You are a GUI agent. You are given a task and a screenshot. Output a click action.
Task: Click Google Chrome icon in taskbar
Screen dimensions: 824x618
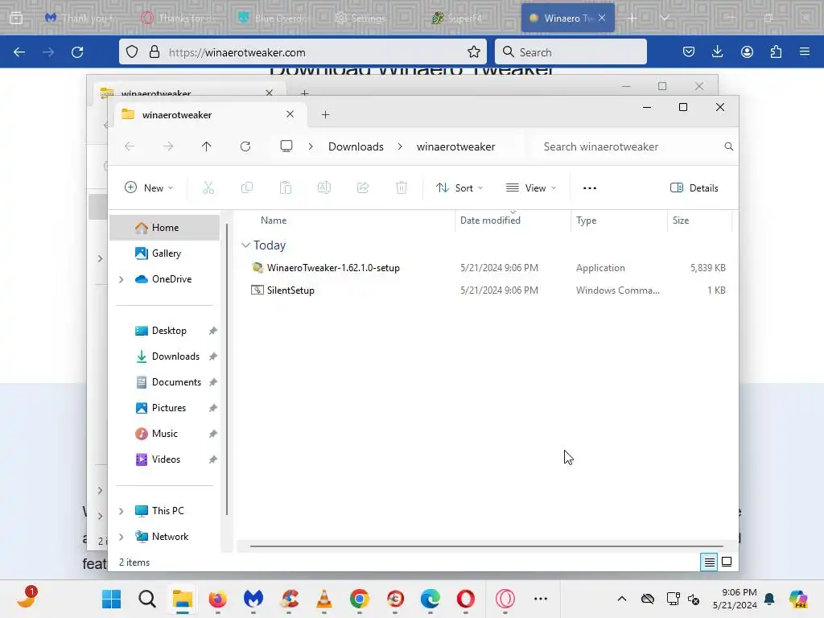click(360, 599)
